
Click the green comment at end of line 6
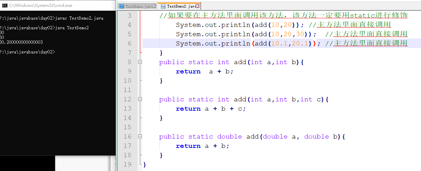click(366, 43)
